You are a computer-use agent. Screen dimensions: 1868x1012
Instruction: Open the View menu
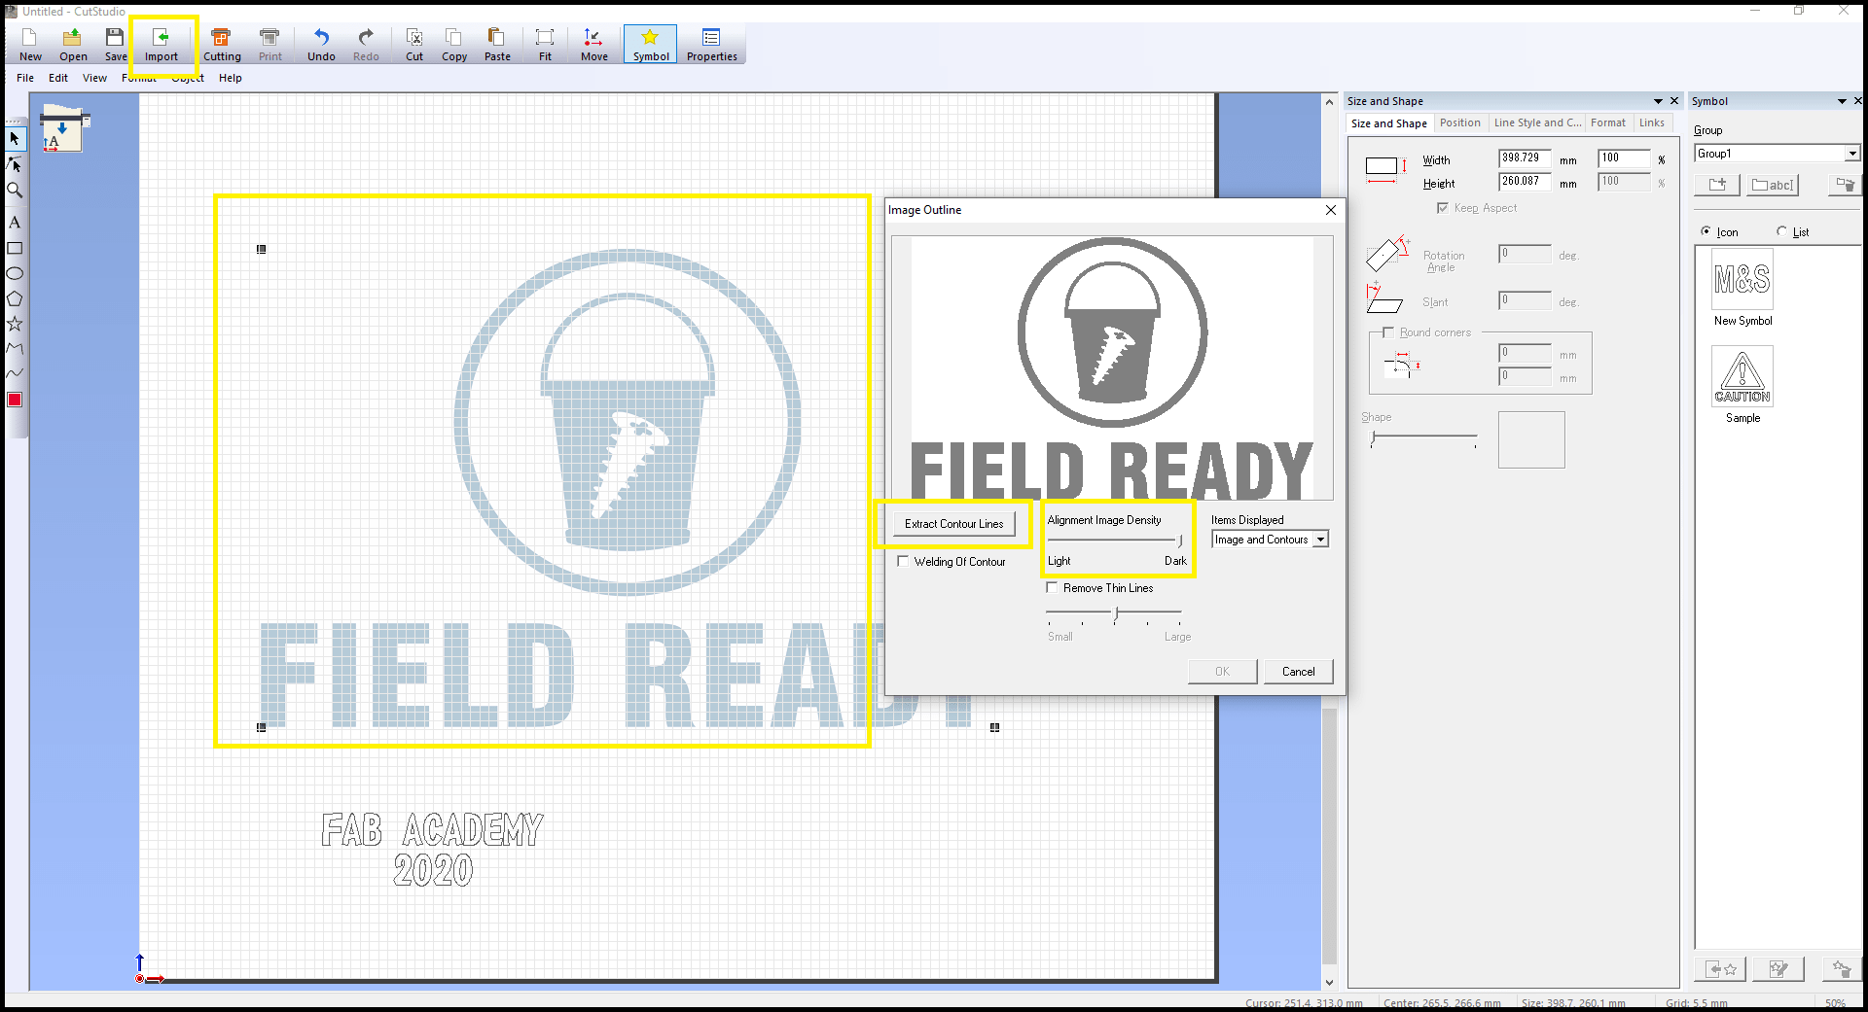[94, 78]
